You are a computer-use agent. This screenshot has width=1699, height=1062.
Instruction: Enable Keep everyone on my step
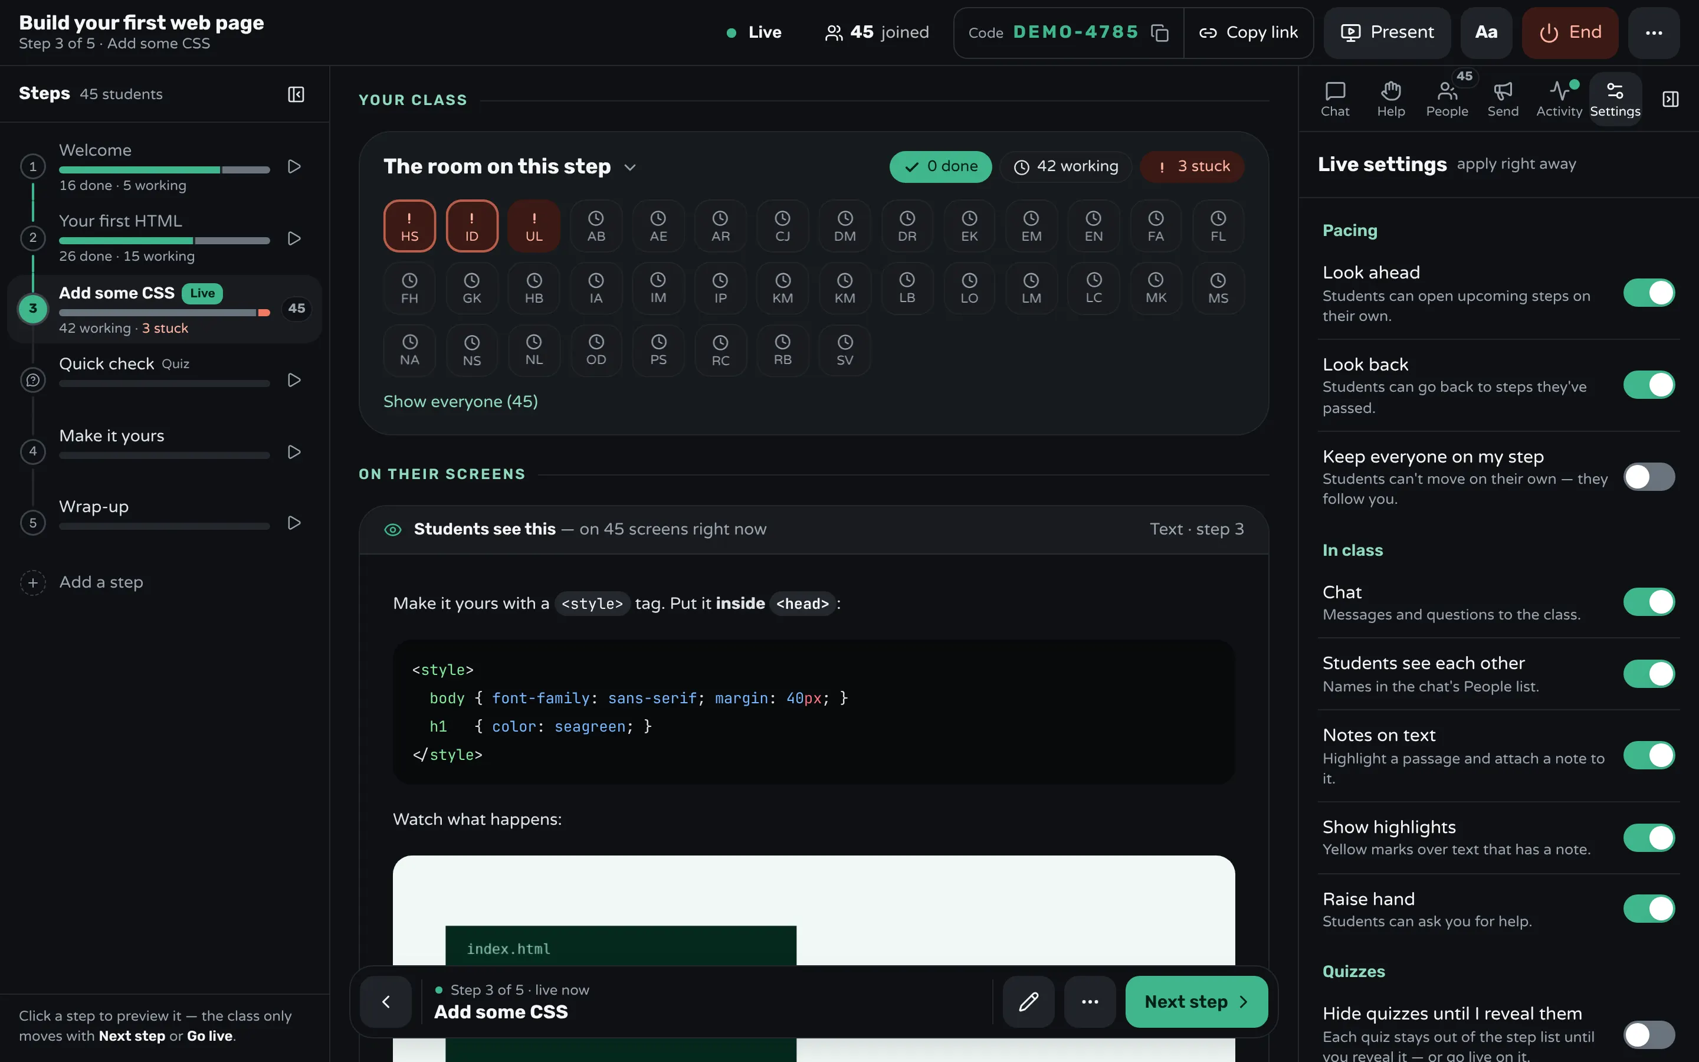pyautogui.click(x=1648, y=477)
